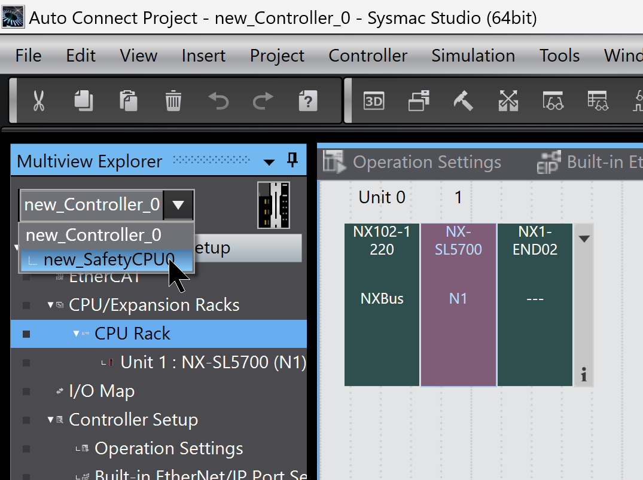Open the Help question mark icon

click(x=307, y=101)
